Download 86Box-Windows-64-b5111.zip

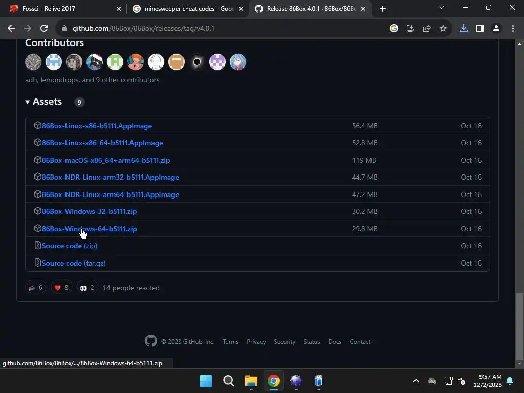(89, 229)
